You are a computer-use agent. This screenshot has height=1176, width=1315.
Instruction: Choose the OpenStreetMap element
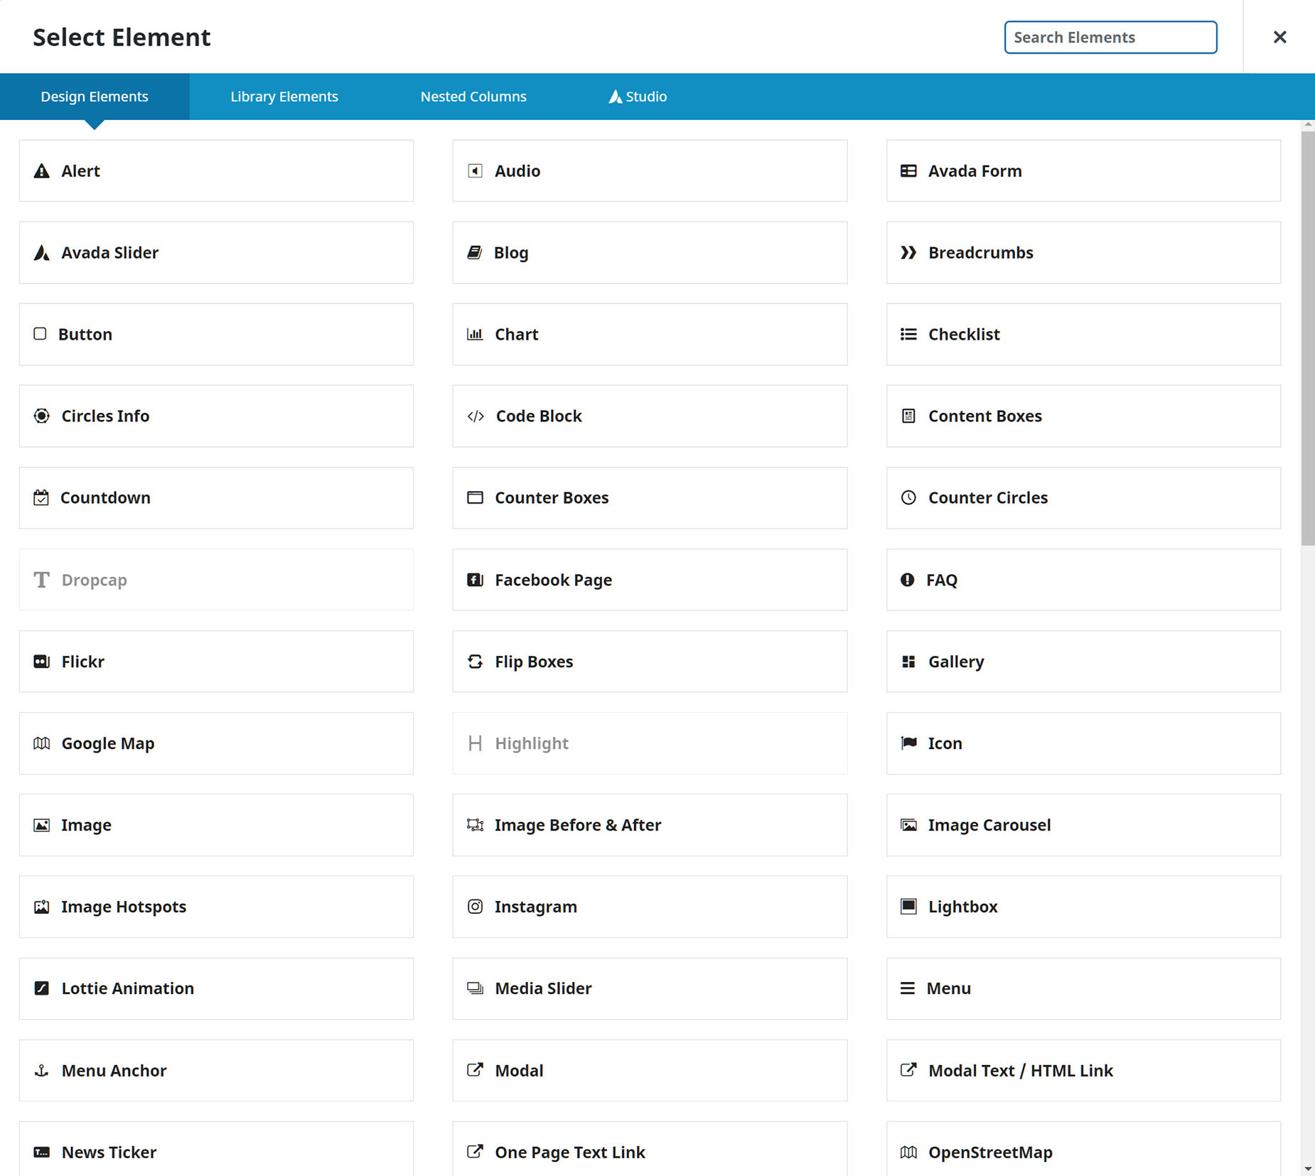tap(1083, 1149)
